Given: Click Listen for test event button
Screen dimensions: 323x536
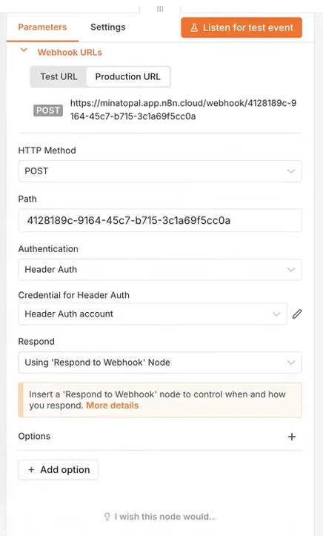Looking at the screenshot, I should coord(242,27).
